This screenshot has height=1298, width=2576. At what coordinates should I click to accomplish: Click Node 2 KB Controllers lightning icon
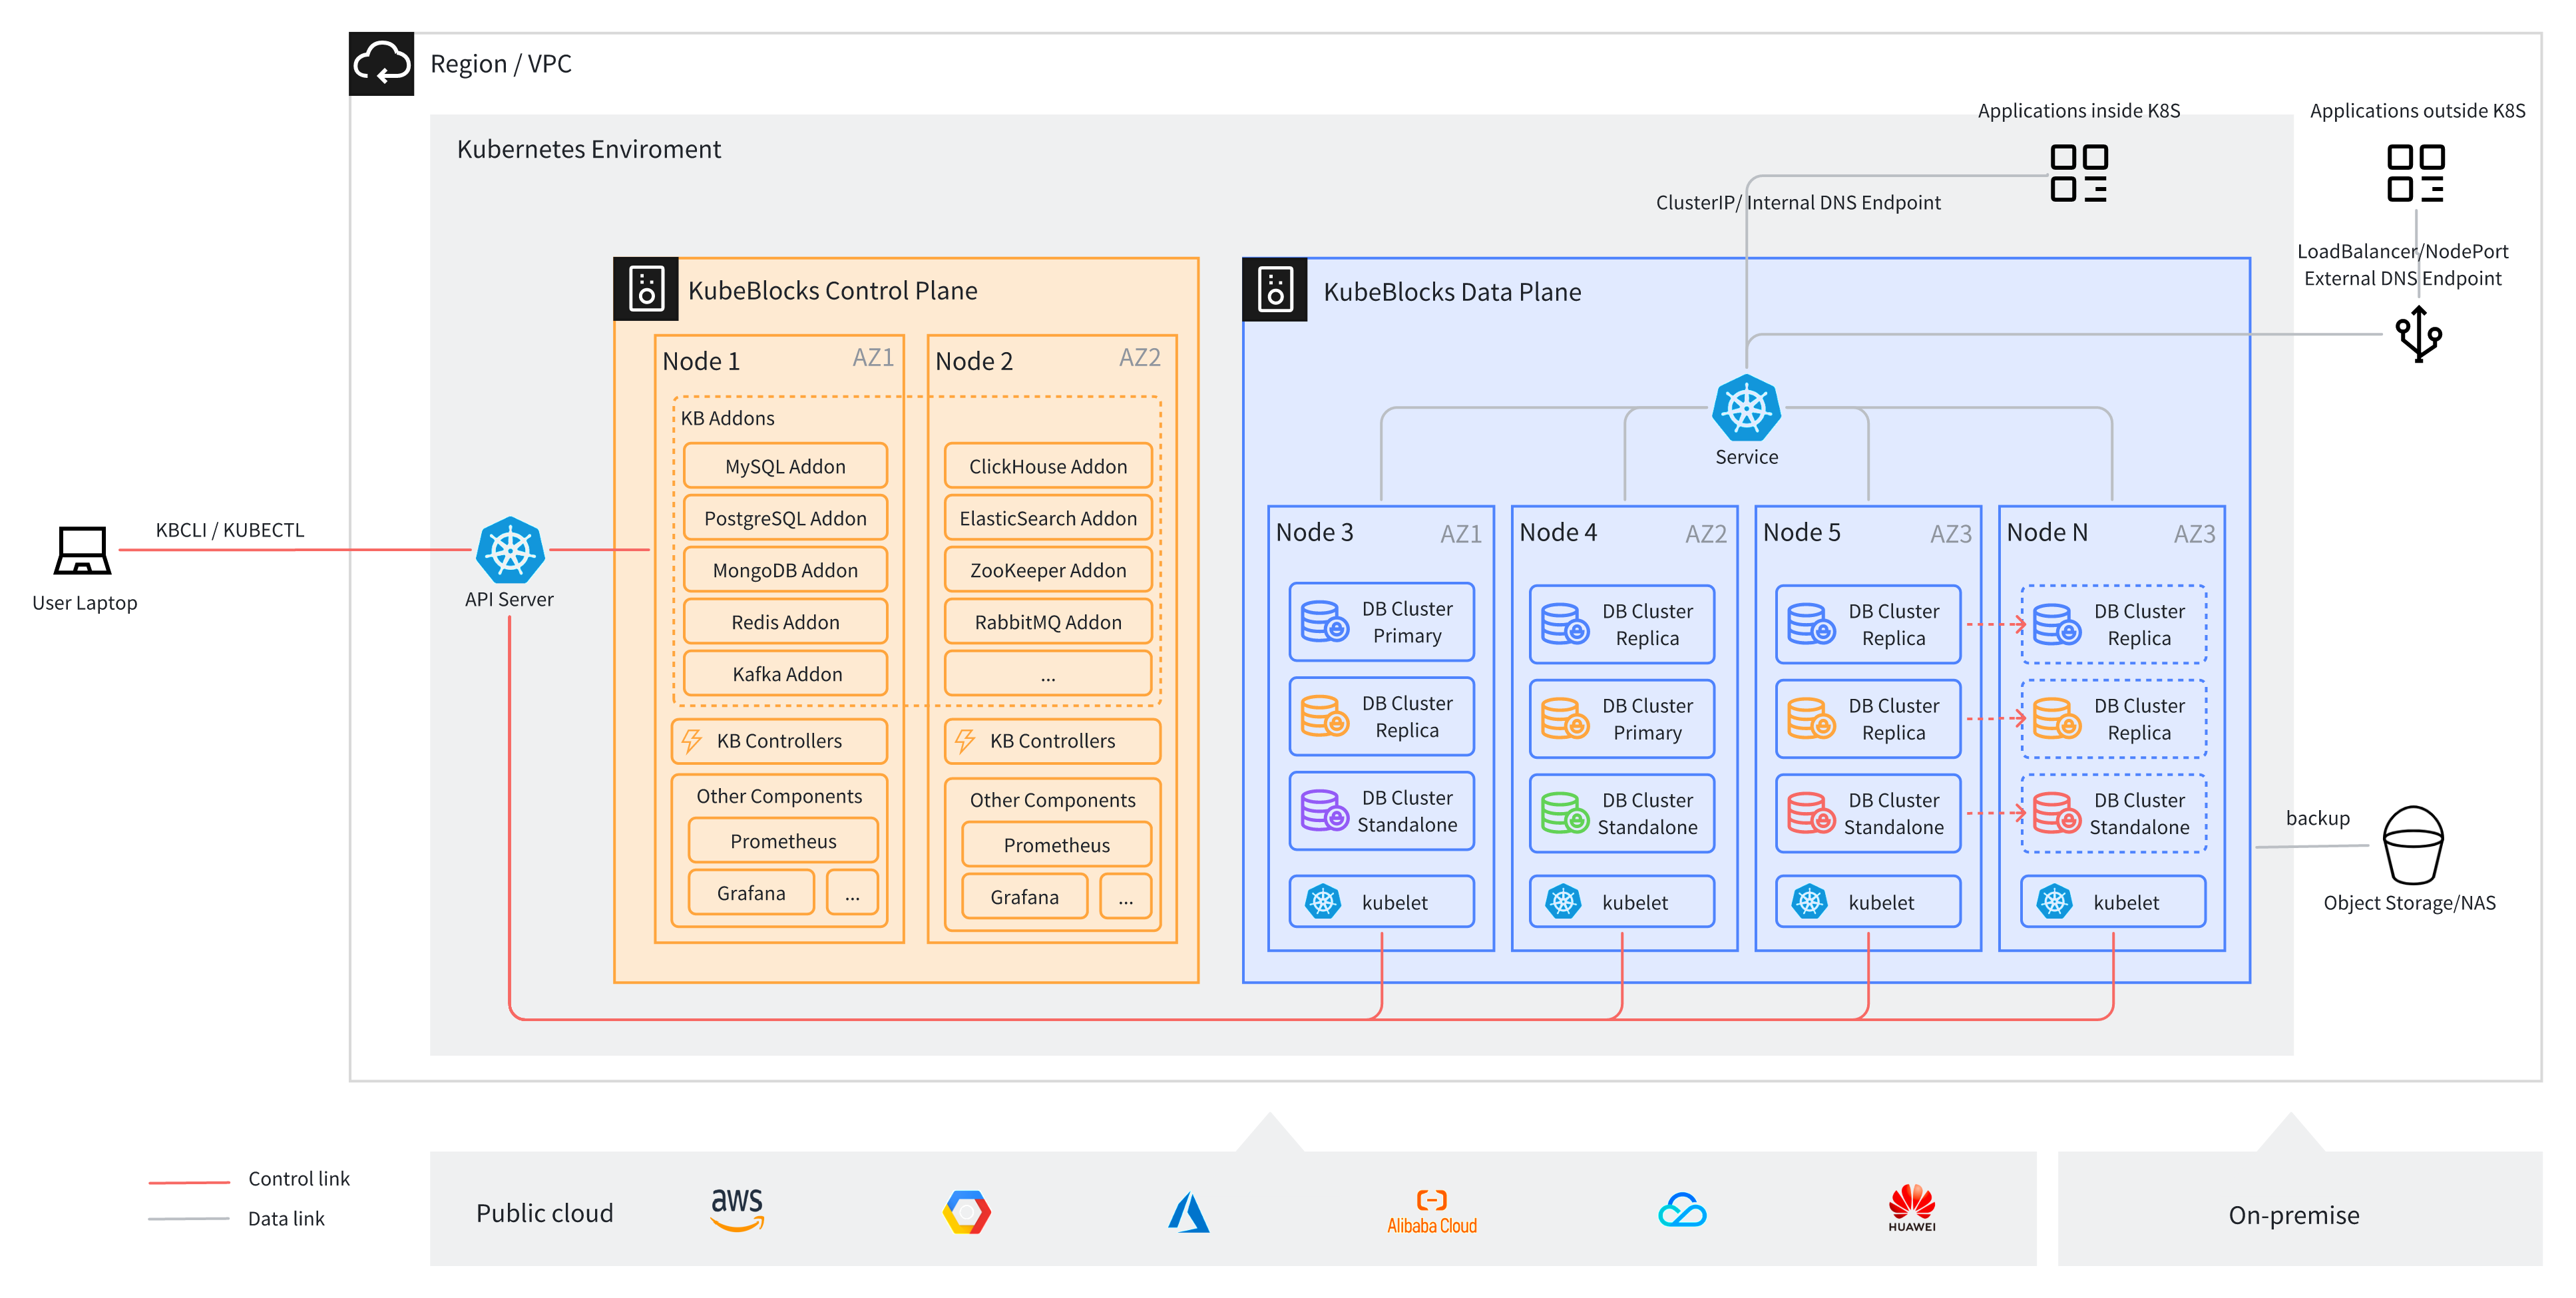(965, 741)
